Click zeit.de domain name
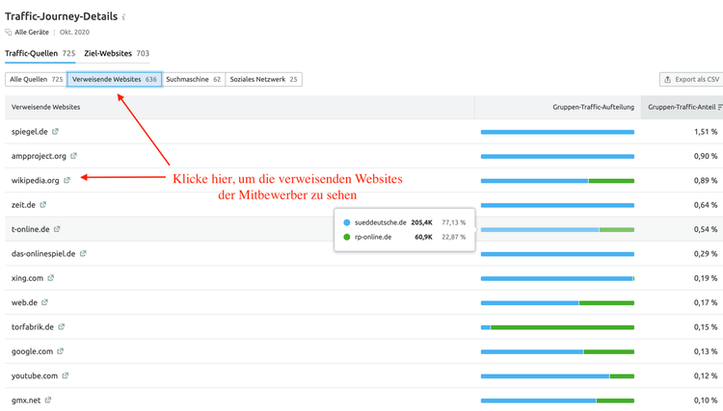Screen dimensions: 723x411 tap(23, 205)
